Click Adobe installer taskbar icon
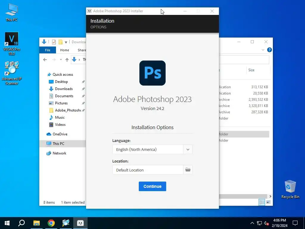Screen dimensions: 305x229 click(80, 223)
